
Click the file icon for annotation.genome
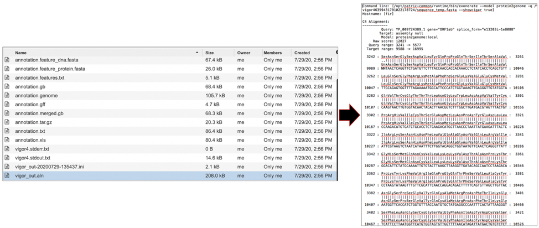[7, 95]
